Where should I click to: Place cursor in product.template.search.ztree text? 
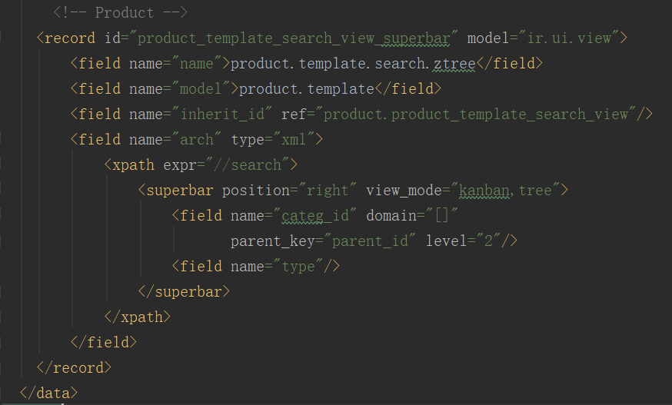[353, 63]
